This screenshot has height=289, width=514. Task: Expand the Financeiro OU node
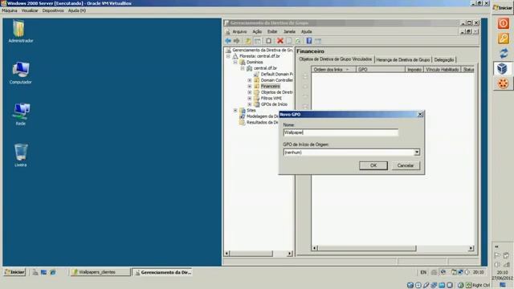coord(250,87)
